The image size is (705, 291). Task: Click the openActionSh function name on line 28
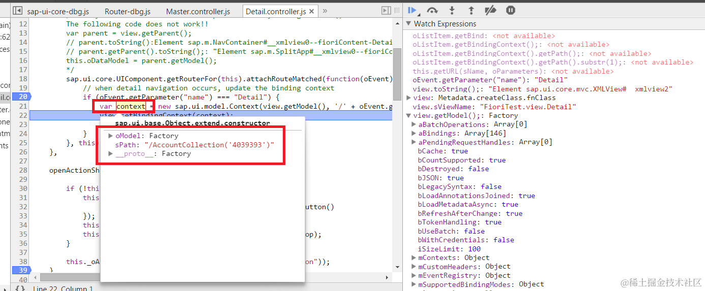tap(75, 170)
